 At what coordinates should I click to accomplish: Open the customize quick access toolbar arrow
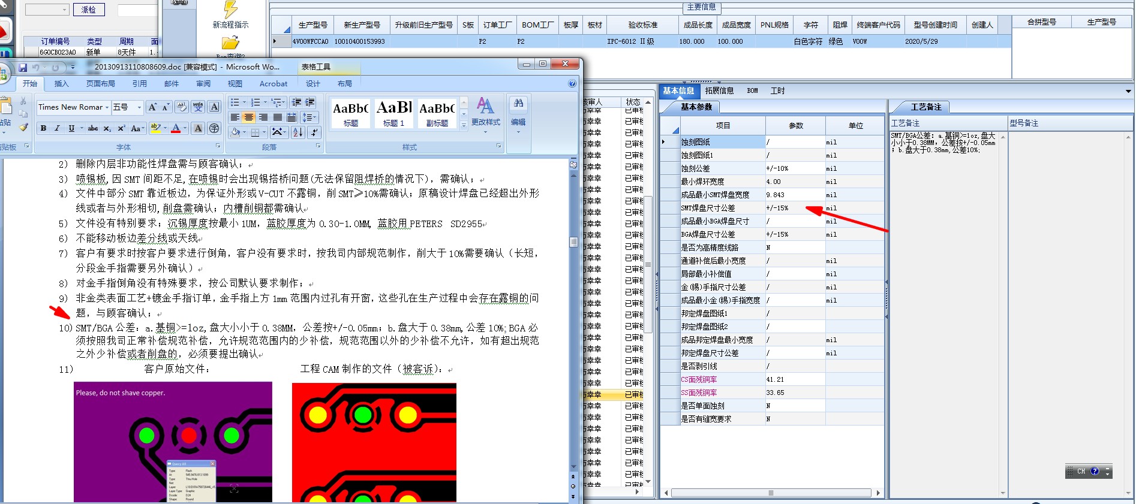click(73, 67)
